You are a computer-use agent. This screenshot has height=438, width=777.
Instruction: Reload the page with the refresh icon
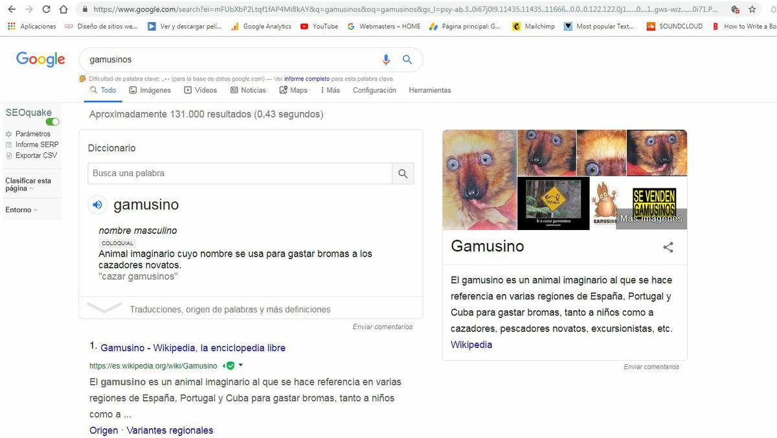[x=45, y=9]
